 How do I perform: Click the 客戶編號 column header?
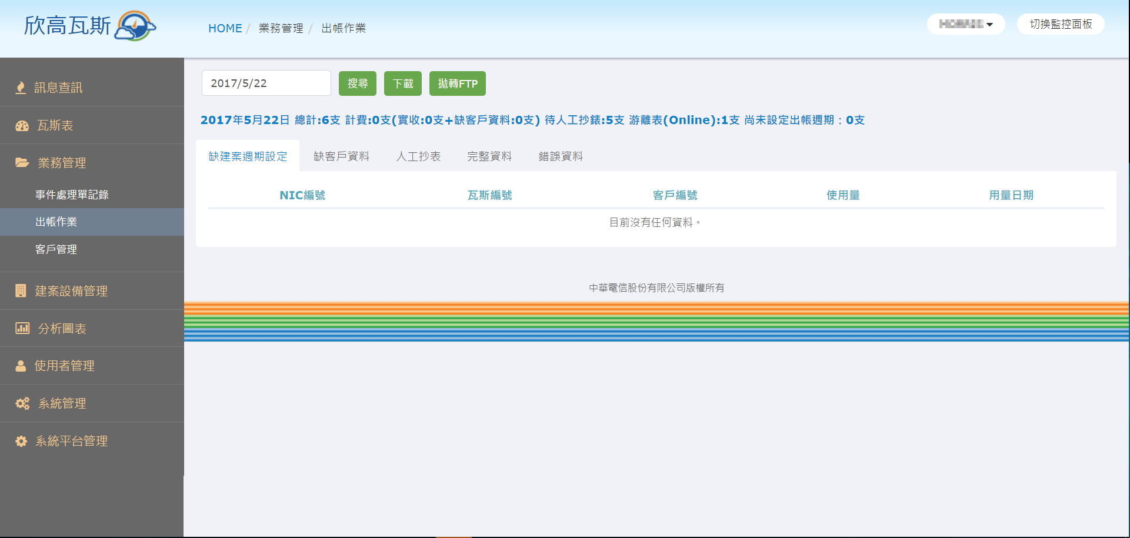pos(675,195)
